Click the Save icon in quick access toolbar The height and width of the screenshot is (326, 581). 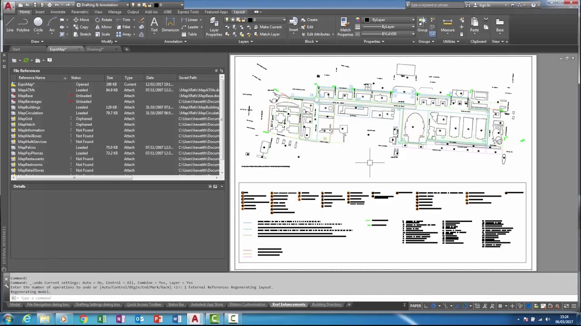pyautogui.click(x=35, y=5)
